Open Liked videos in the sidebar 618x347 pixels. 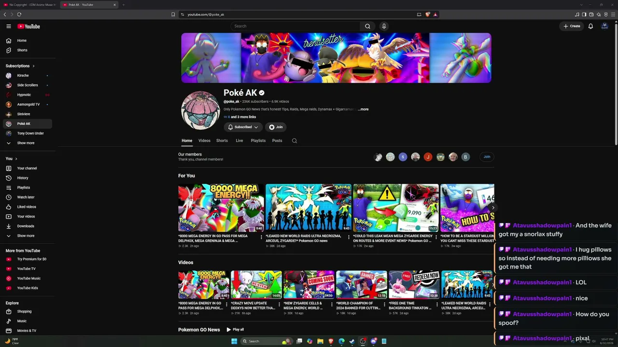click(x=28, y=207)
